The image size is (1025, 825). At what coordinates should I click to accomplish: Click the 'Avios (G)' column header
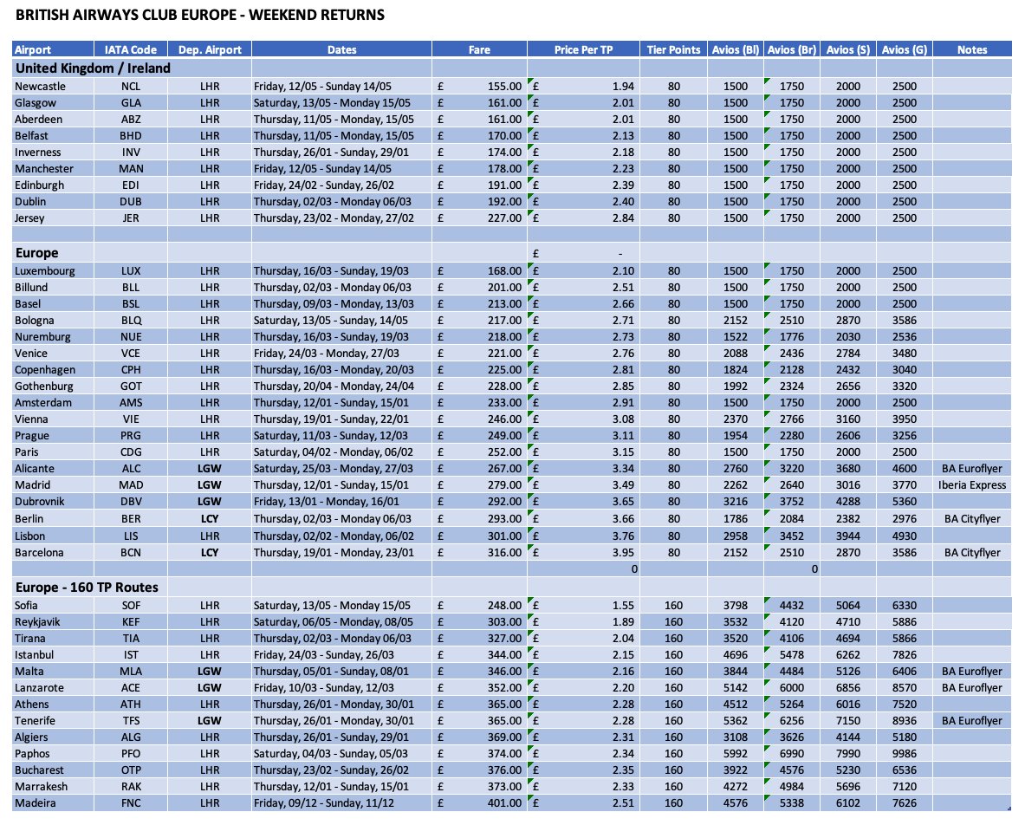904,49
